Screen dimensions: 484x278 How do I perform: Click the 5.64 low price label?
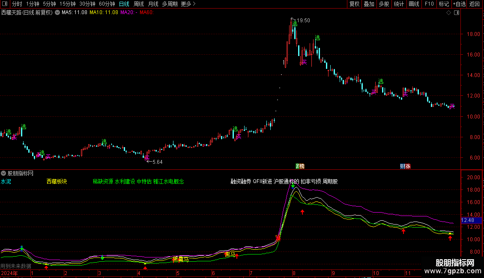tap(158, 162)
